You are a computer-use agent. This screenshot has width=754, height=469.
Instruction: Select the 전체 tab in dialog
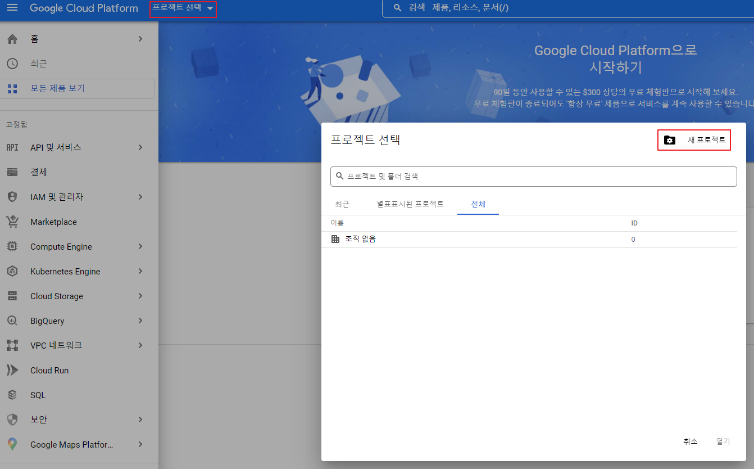pos(478,204)
